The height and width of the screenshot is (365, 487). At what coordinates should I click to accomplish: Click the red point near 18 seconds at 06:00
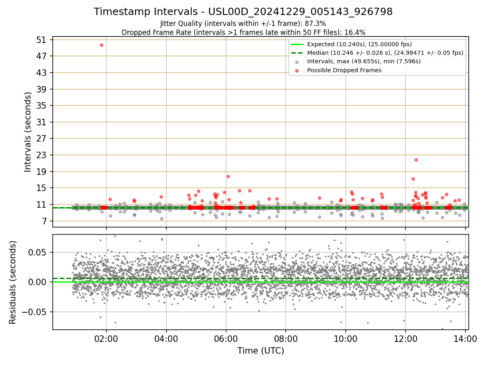228,176
